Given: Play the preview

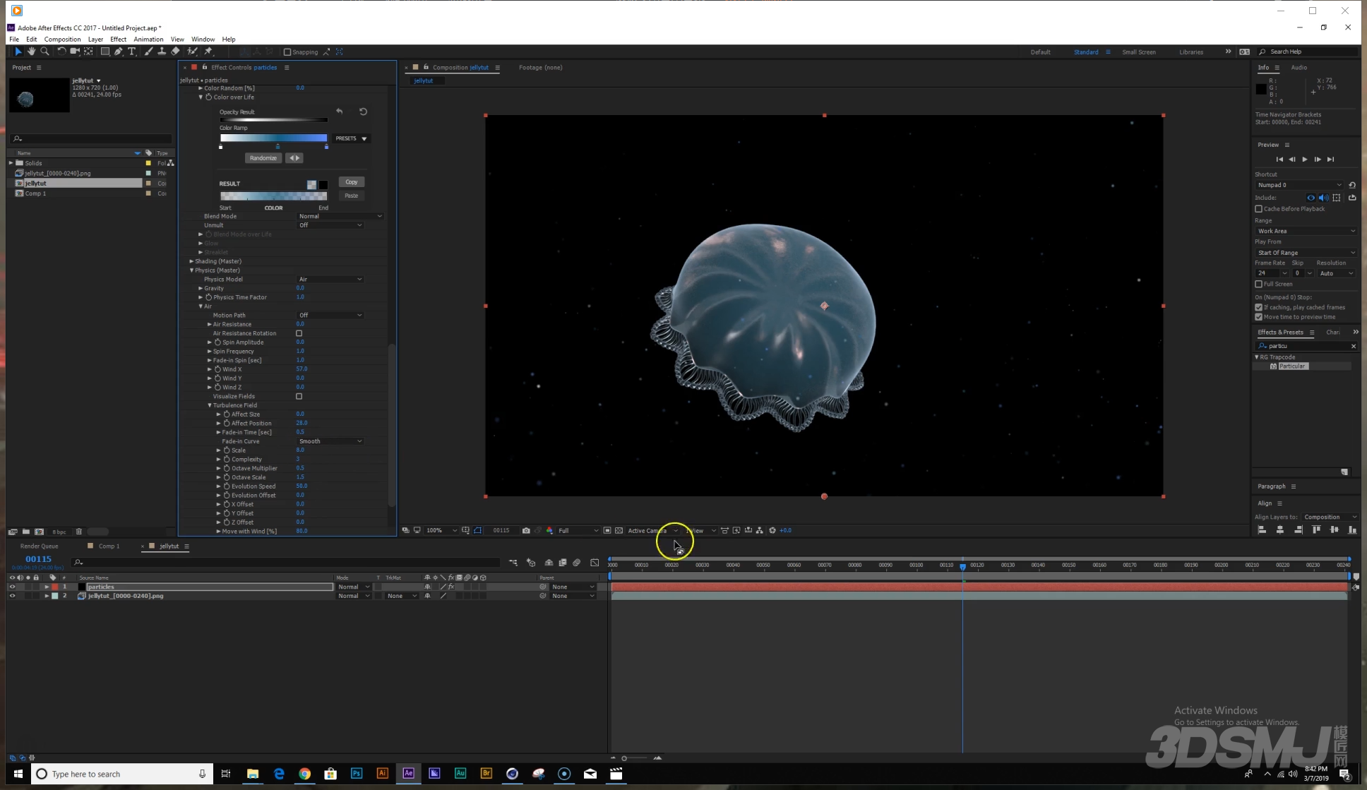Looking at the screenshot, I should (1304, 160).
